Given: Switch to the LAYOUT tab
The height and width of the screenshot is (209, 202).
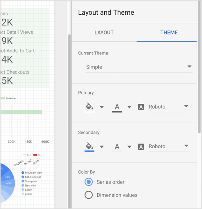Looking at the screenshot, I should pos(104,32).
